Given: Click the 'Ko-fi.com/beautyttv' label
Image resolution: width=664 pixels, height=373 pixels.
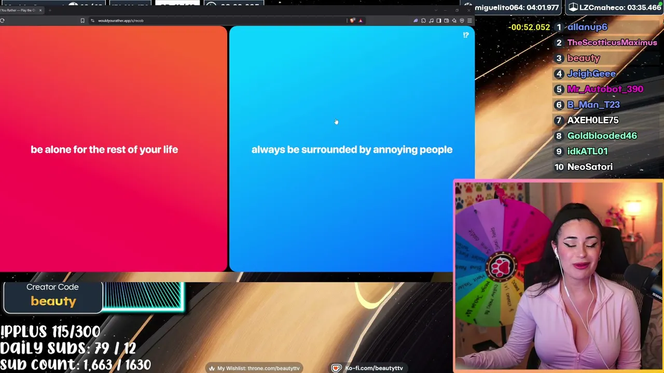Looking at the screenshot, I should [x=374, y=368].
